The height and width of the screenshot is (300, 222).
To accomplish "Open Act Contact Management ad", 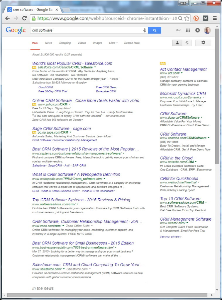I will click(x=183, y=69).
